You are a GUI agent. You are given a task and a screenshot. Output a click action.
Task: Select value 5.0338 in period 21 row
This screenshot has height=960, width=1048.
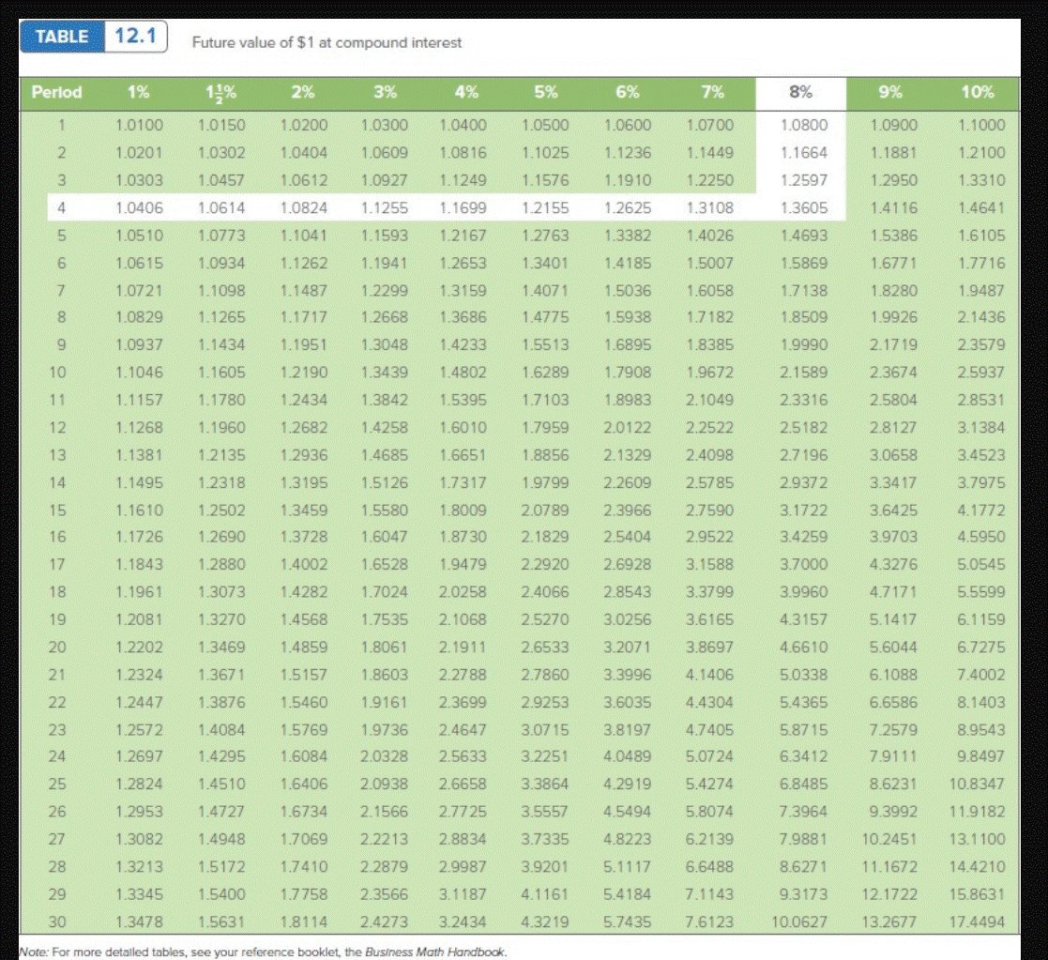[x=804, y=675]
